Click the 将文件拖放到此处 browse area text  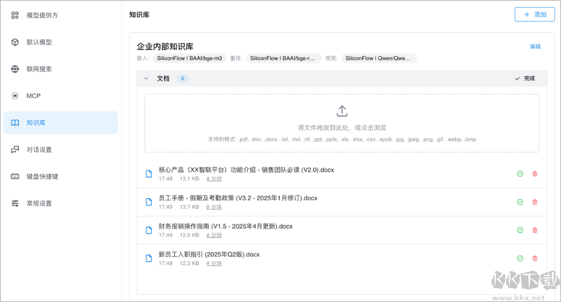pyautogui.click(x=342, y=128)
